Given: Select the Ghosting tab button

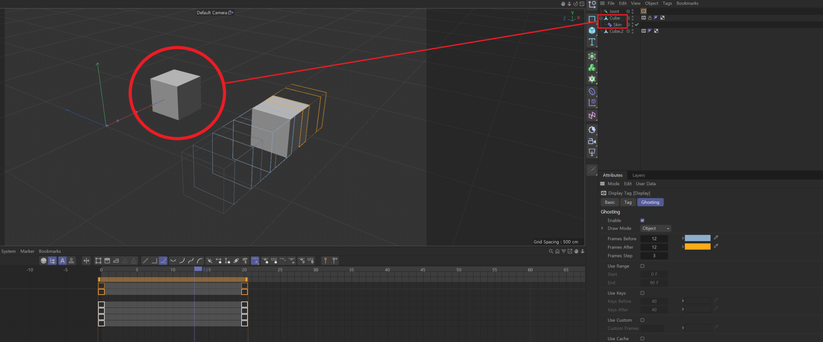Looking at the screenshot, I should coord(650,202).
